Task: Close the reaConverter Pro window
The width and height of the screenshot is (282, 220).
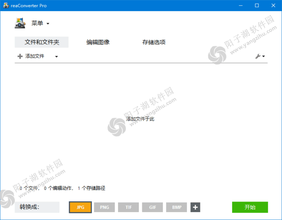Action: (273, 6)
